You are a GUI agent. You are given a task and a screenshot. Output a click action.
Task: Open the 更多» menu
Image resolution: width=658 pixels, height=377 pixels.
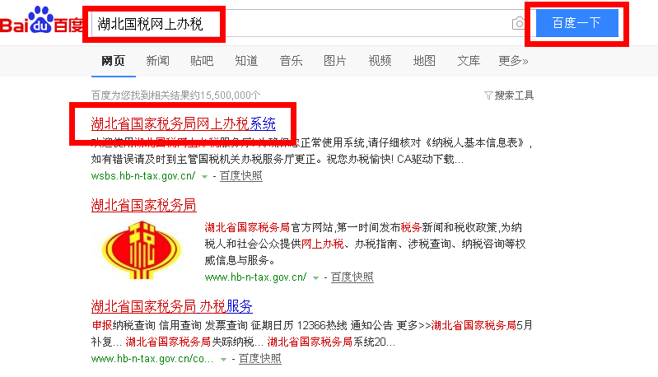[513, 61]
